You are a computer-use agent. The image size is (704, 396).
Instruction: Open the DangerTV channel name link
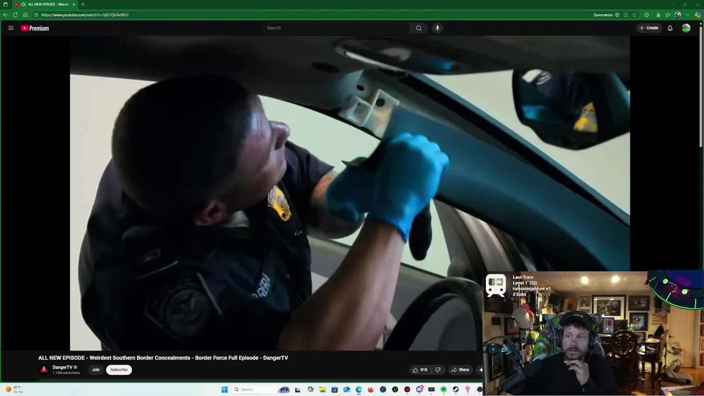(x=62, y=367)
